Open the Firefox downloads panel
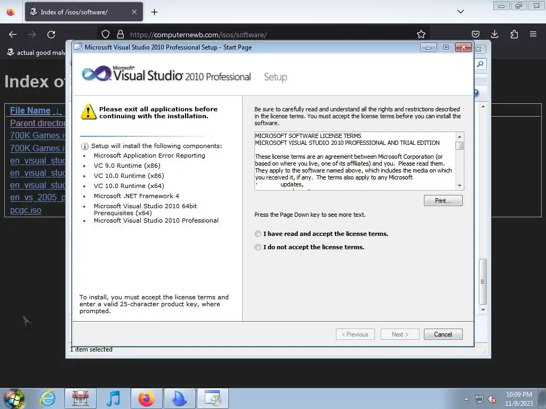The image size is (546, 409). 494,35
